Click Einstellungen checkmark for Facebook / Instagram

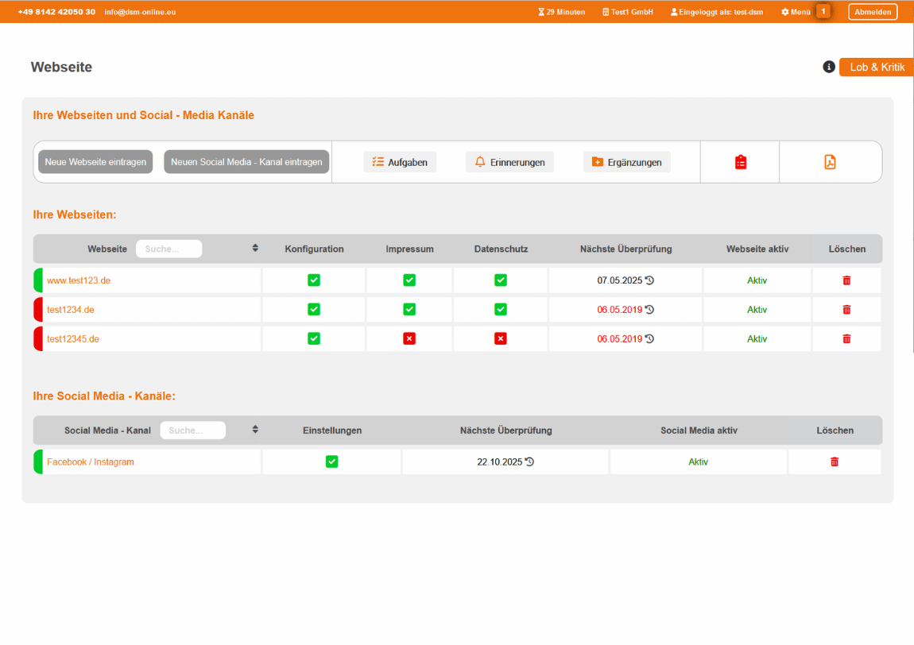pos(332,462)
